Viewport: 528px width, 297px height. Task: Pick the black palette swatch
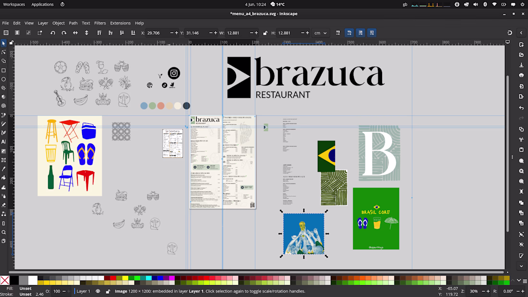click(x=14, y=280)
